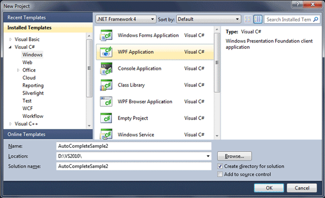Close the New Project dialog
This screenshot has width=325, height=198.
click(313, 4)
